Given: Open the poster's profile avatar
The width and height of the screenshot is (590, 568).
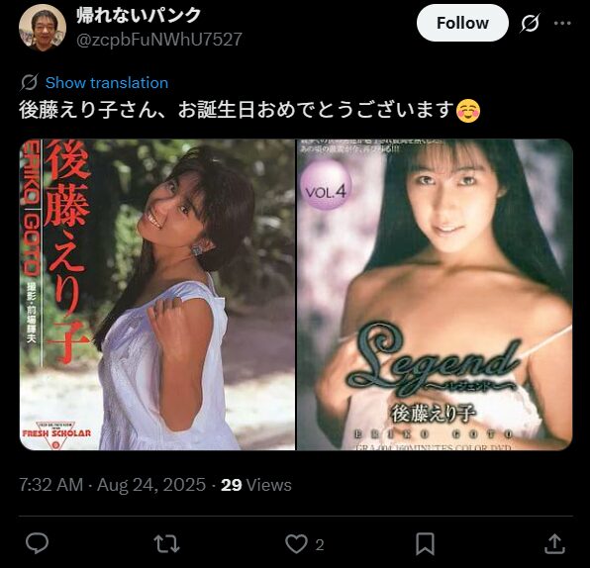Looking at the screenshot, I should coord(43,28).
